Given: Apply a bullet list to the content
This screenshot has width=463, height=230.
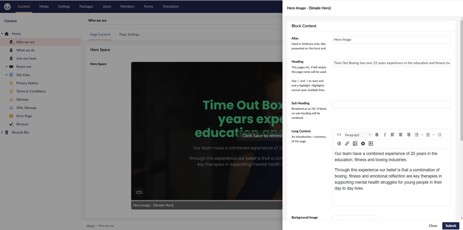Looking at the screenshot, I should (x=416, y=134).
